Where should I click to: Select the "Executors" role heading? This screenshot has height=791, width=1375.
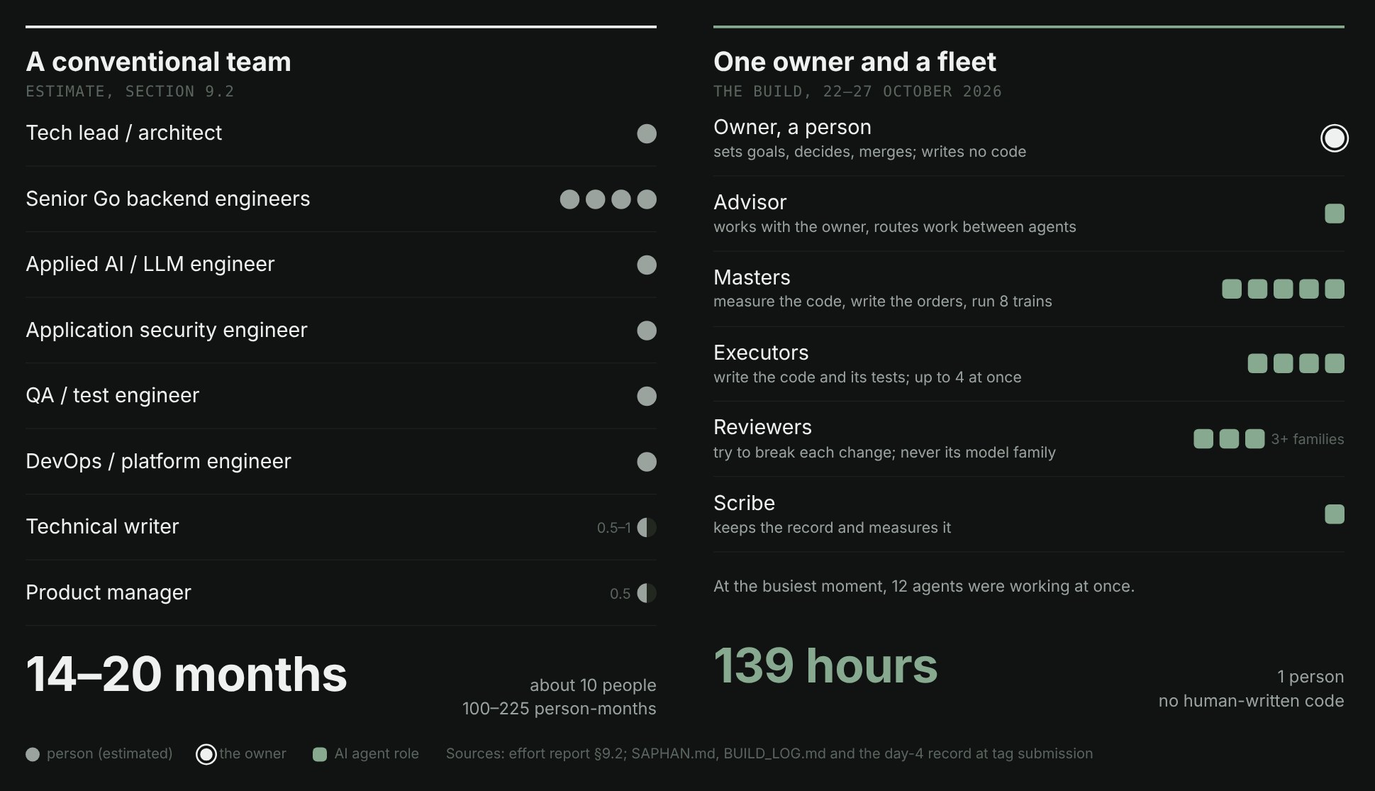click(x=761, y=353)
